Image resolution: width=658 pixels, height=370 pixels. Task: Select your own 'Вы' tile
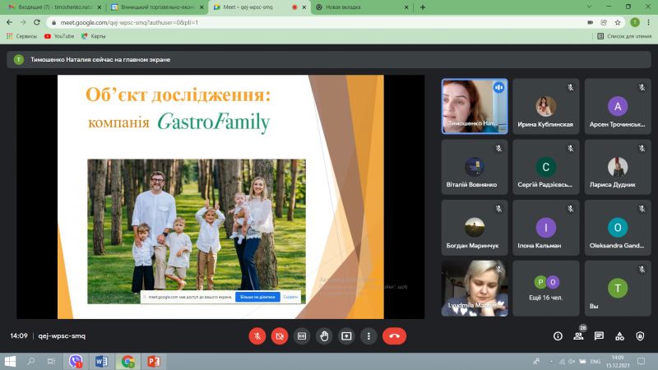click(x=618, y=289)
